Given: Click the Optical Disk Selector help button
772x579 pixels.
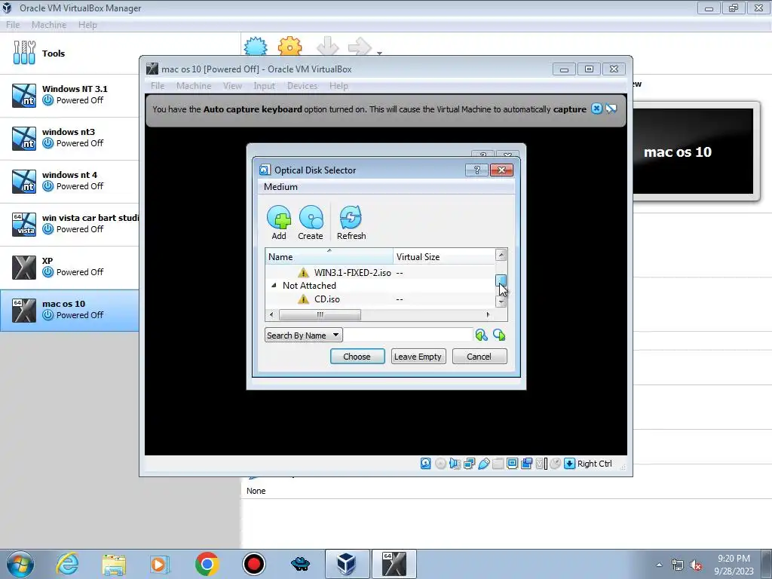Looking at the screenshot, I should pyautogui.click(x=476, y=170).
